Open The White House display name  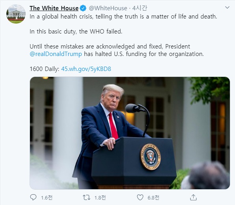54,8
